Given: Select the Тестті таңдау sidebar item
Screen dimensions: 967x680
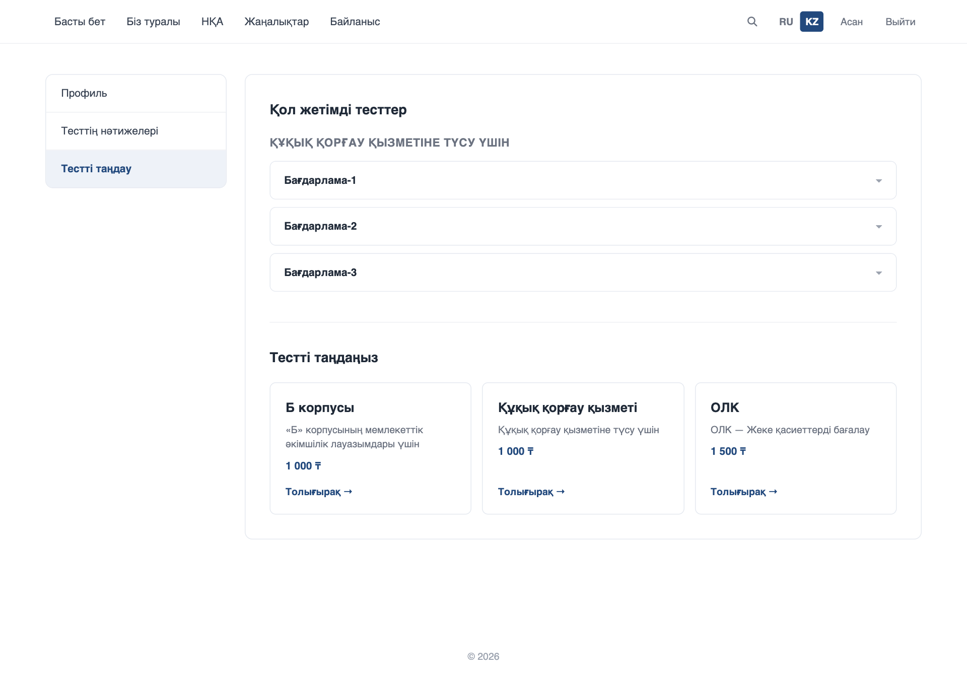Looking at the screenshot, I should [136, 169].
